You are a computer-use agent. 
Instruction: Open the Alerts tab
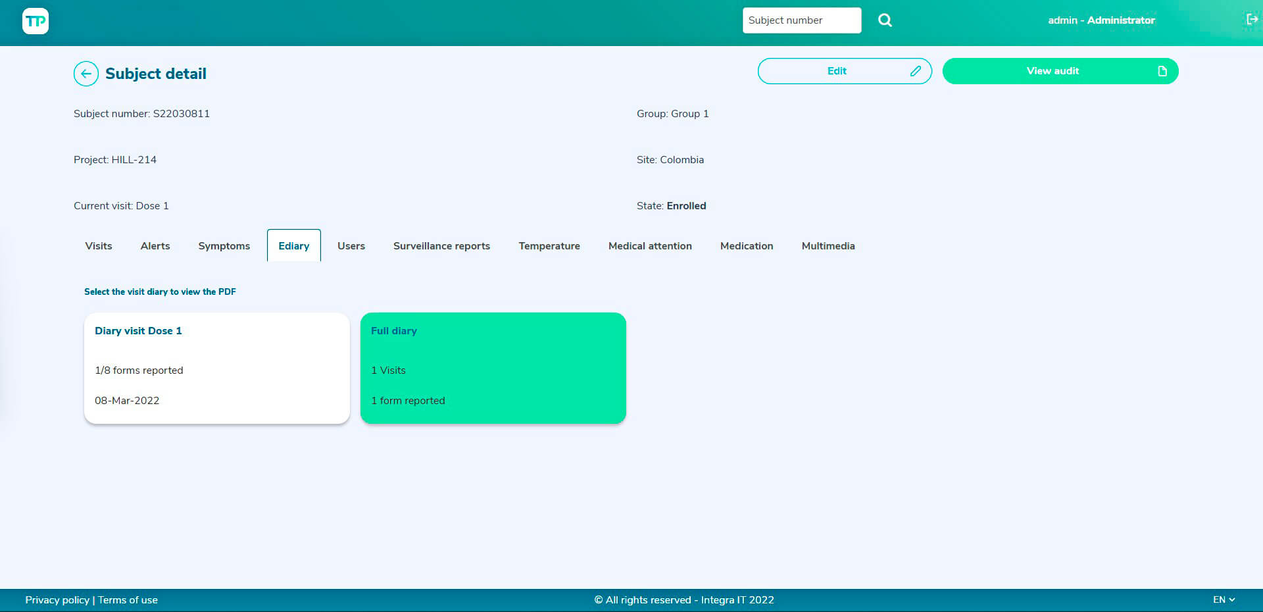pos(155,246)
